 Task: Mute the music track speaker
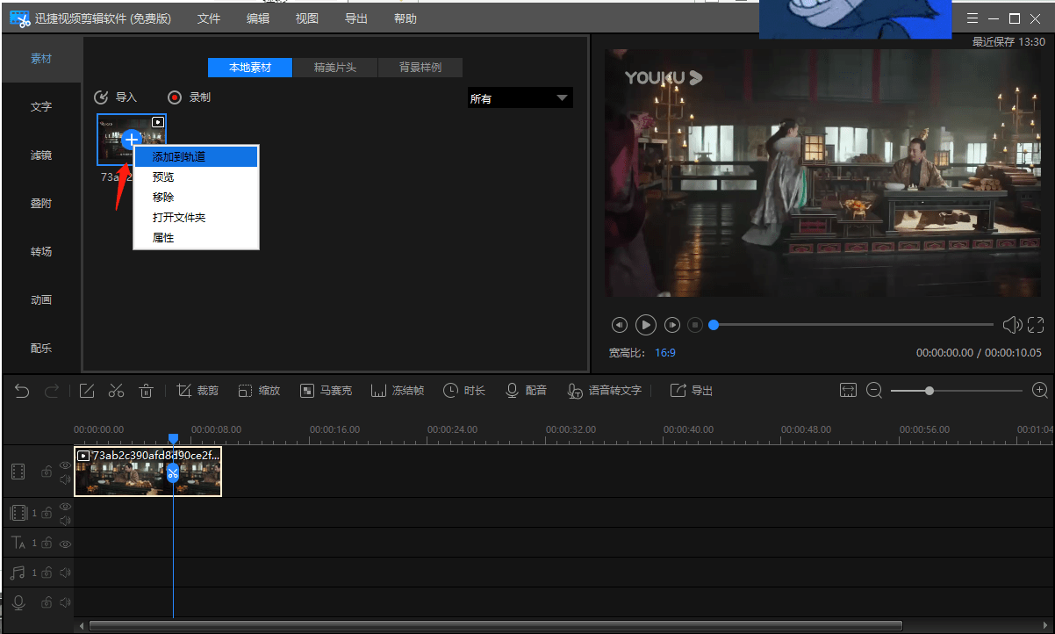pos(65,573)
